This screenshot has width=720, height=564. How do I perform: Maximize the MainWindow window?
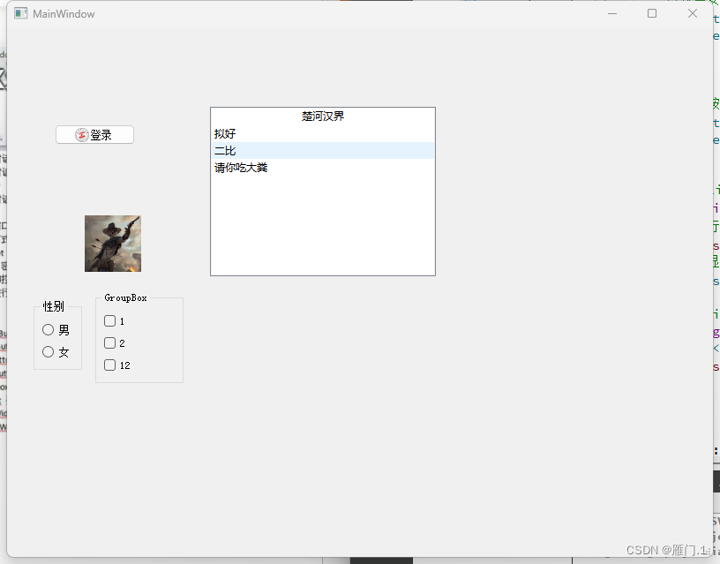point(652,14)
